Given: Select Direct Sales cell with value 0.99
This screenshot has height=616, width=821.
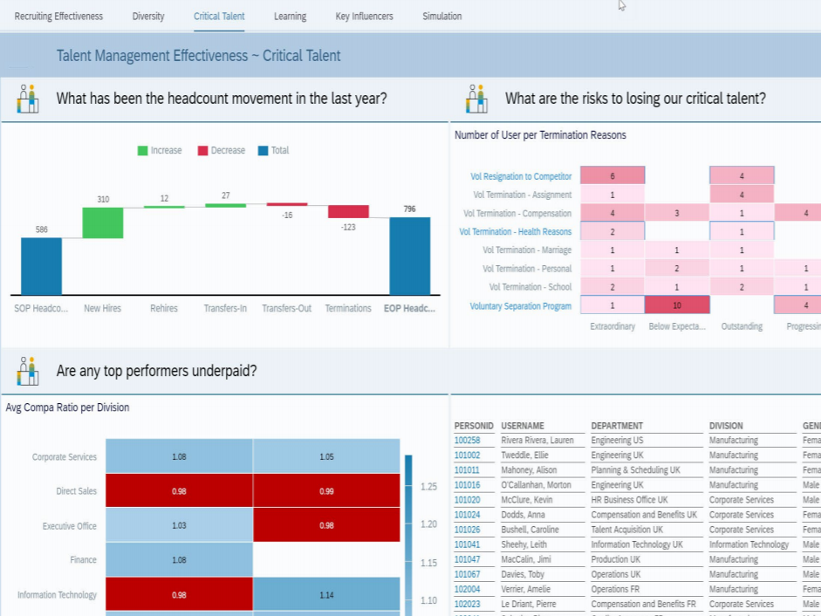Looking at the screenshot, I should pyautogui.click(x=326, y=491).
